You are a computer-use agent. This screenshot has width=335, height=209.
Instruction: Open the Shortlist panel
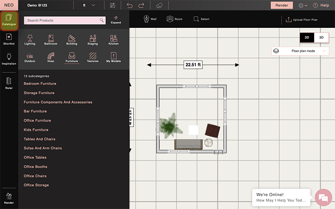click(x=9, y=39)
